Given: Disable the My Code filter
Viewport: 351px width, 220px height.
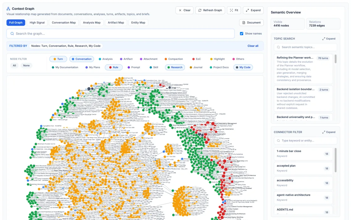Looking at the screenshot, I should [x=243, y=67].
